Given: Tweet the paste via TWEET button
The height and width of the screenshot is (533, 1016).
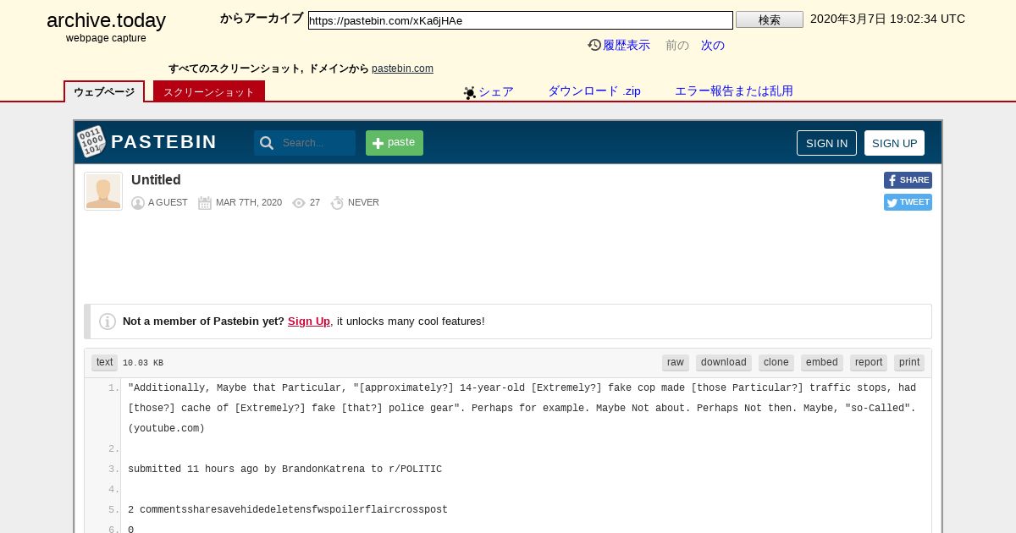Looking at the screenshot, I should [908, 202].
